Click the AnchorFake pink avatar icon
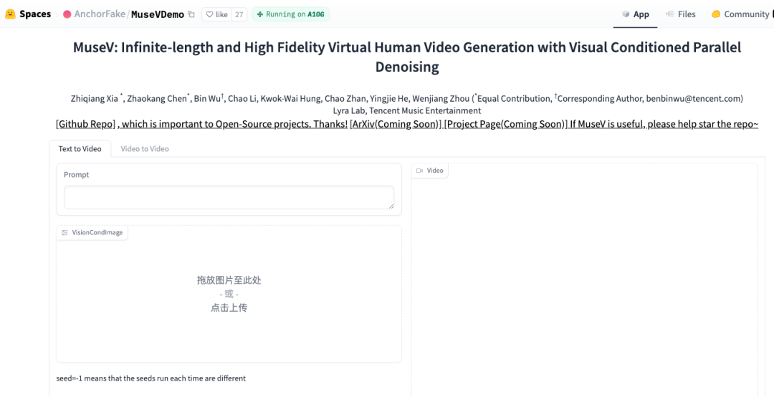Viewport: 774px width, 397px height. [67, 14]
